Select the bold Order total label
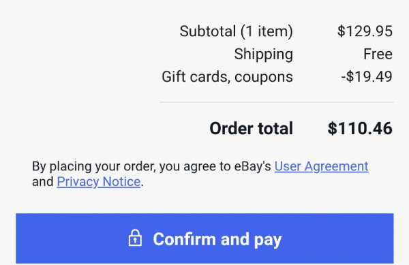Screen dimensions: 409x265 tap(251, 129)
